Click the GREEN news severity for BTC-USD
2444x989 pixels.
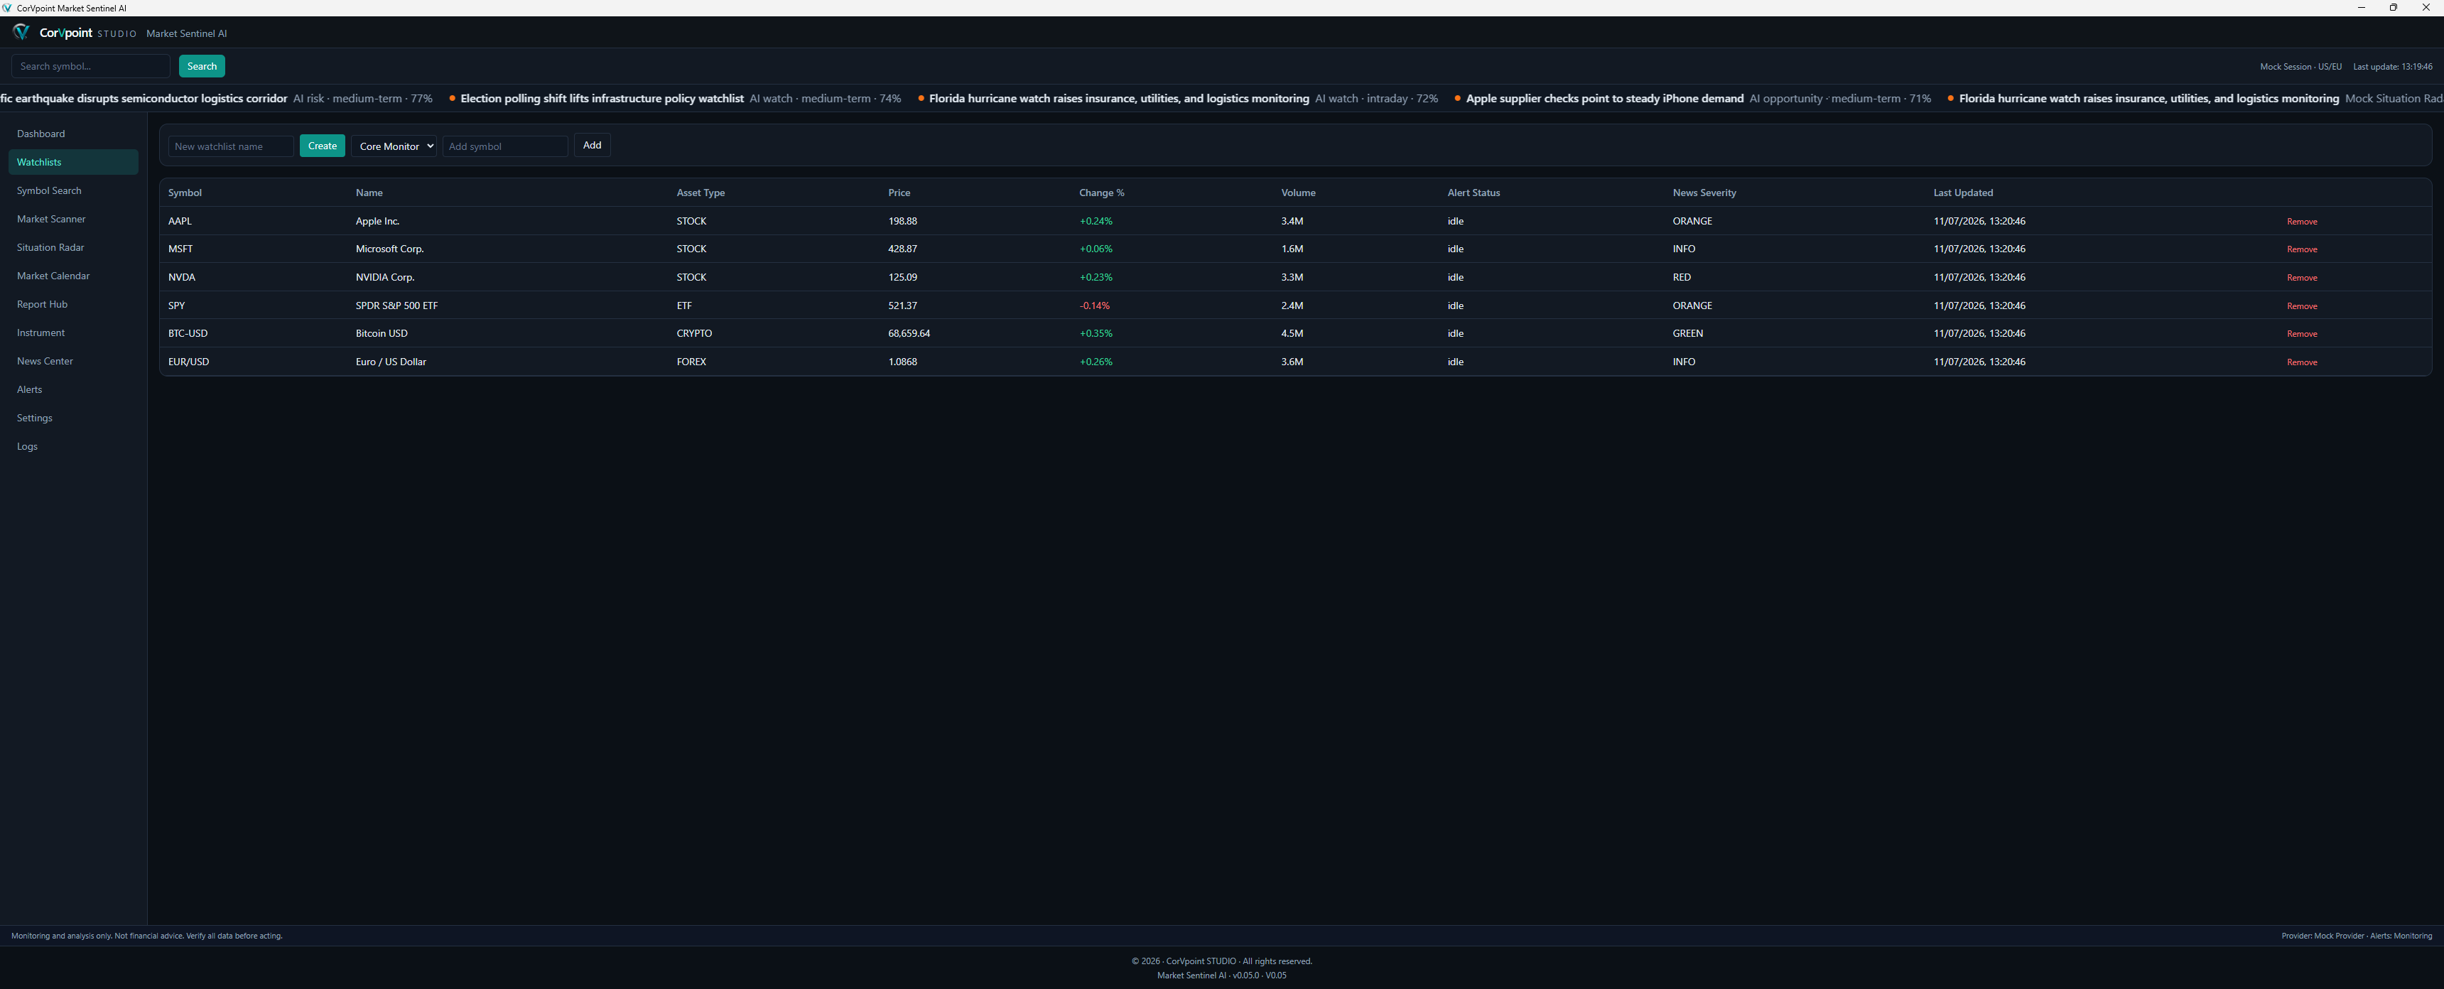pos(1688,333)
